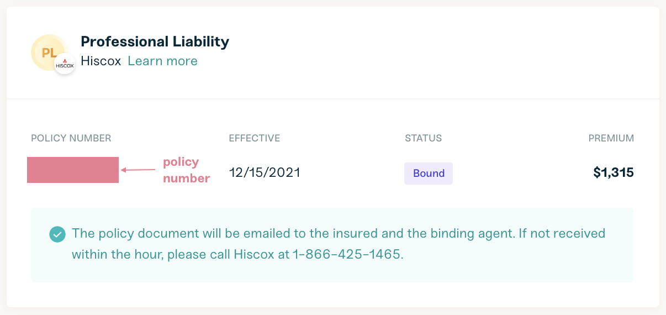Open the Learn more link
The height and width of the screenshot is (315, 666).
tap(162, 61)
